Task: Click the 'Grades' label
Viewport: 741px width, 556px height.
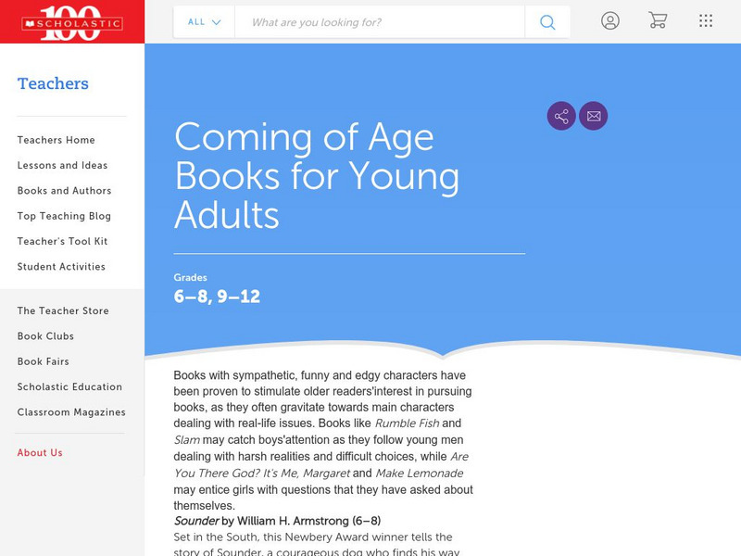Action: 191,277
